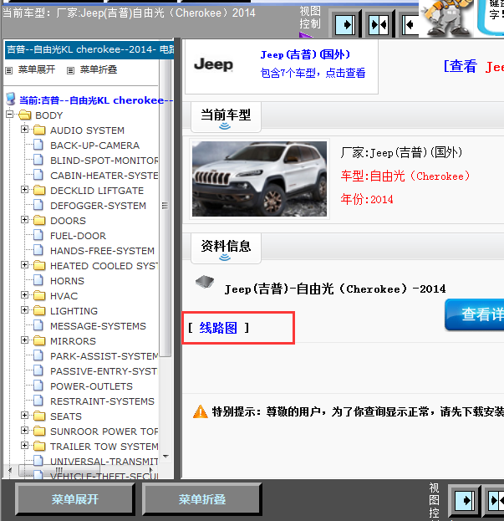This screenshot has width=504, height=521.
Task: Collapse the BODY tree node
Action: tap(10, 115)
